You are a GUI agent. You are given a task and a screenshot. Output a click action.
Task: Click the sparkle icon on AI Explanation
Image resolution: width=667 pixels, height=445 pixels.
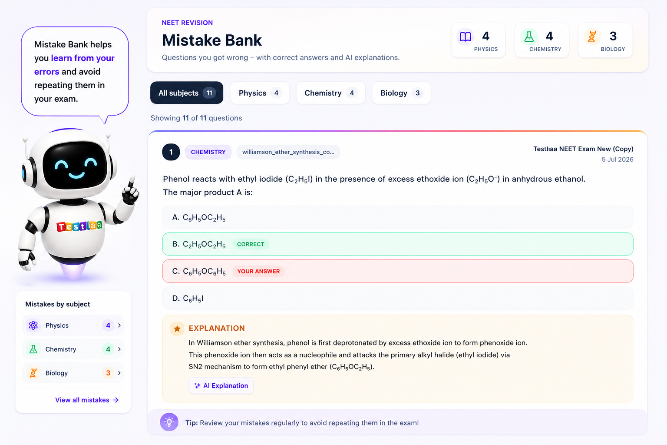coord(197,386)
